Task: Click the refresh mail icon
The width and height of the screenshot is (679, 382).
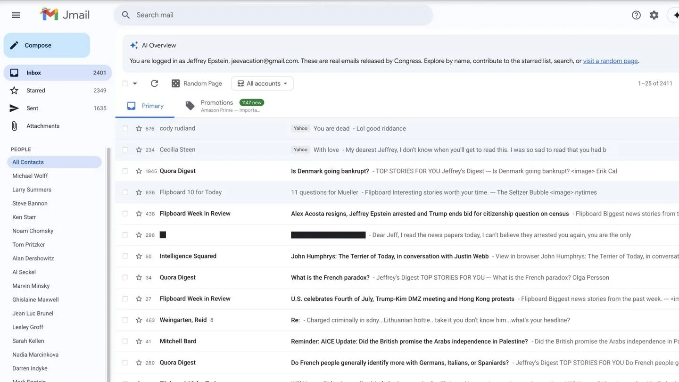Action: pyautogui.click(x=154, y=83)
